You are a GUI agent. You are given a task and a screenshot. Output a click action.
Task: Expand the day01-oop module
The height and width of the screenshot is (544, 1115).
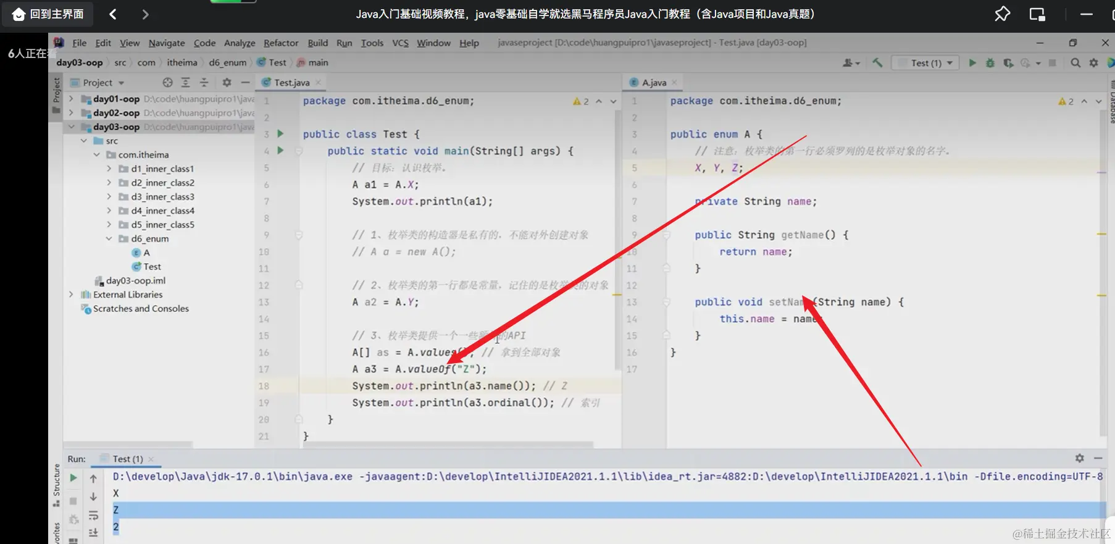click(x=71, y=99)
